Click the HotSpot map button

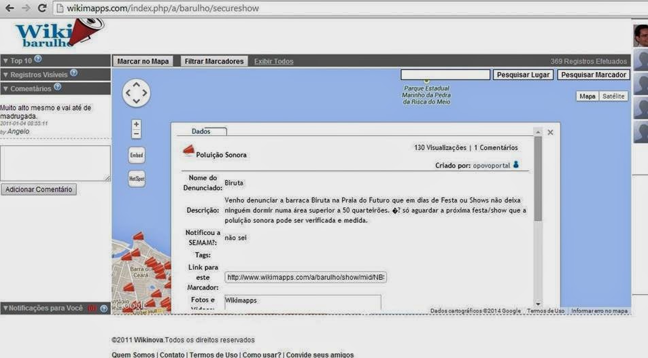point(137,179)
